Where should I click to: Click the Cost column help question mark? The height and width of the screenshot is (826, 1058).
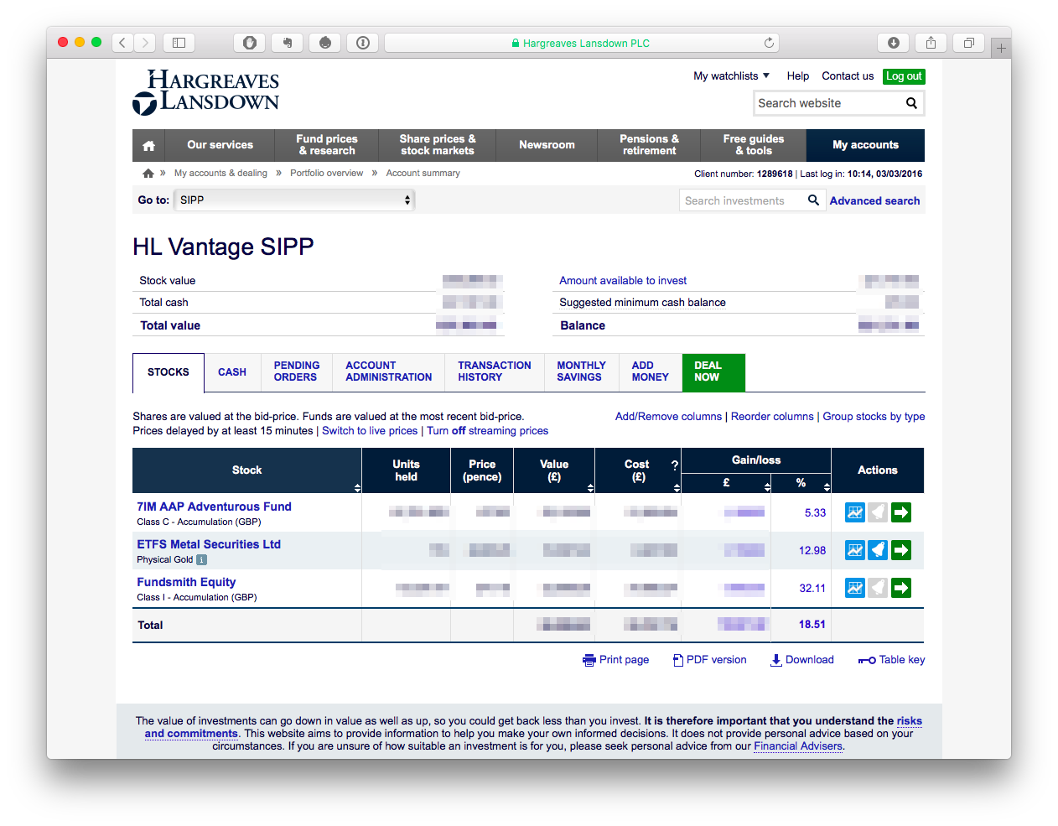(674, 465)
